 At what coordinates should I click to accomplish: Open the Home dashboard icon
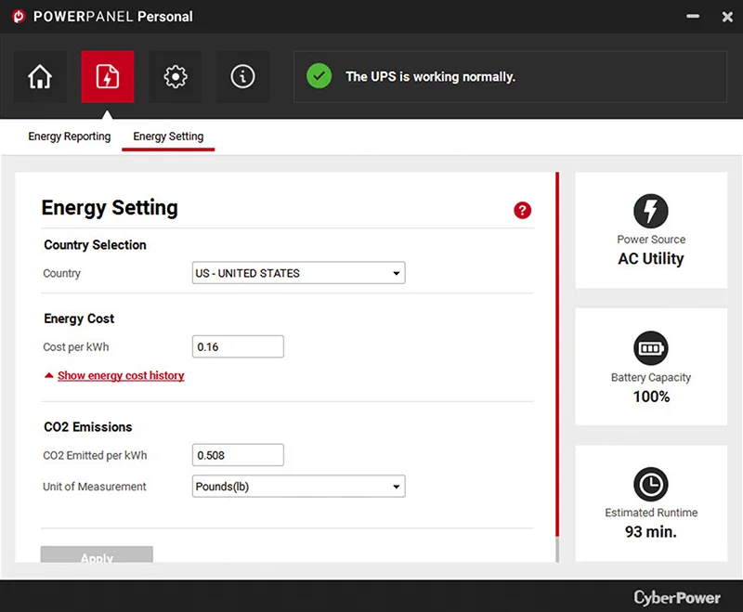pos(40,77)
